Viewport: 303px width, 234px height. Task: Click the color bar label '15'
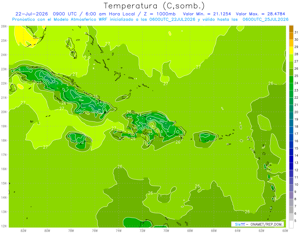[296, 148]
